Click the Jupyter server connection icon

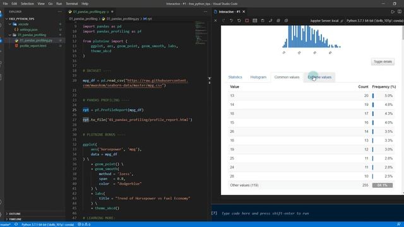click(x=342, y=21)
